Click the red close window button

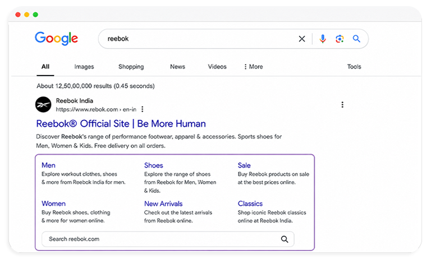[x=18, y=15]
